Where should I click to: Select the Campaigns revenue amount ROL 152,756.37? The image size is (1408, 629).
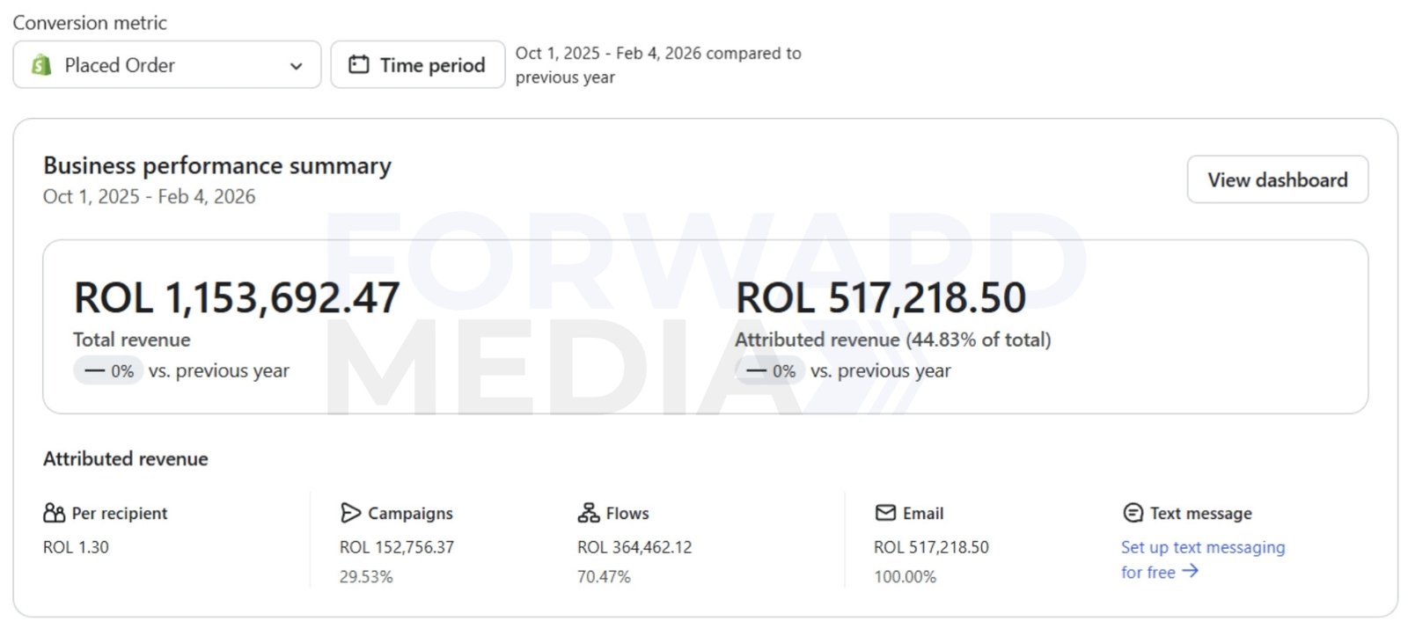pyautogui.click(x=397, y=547)
